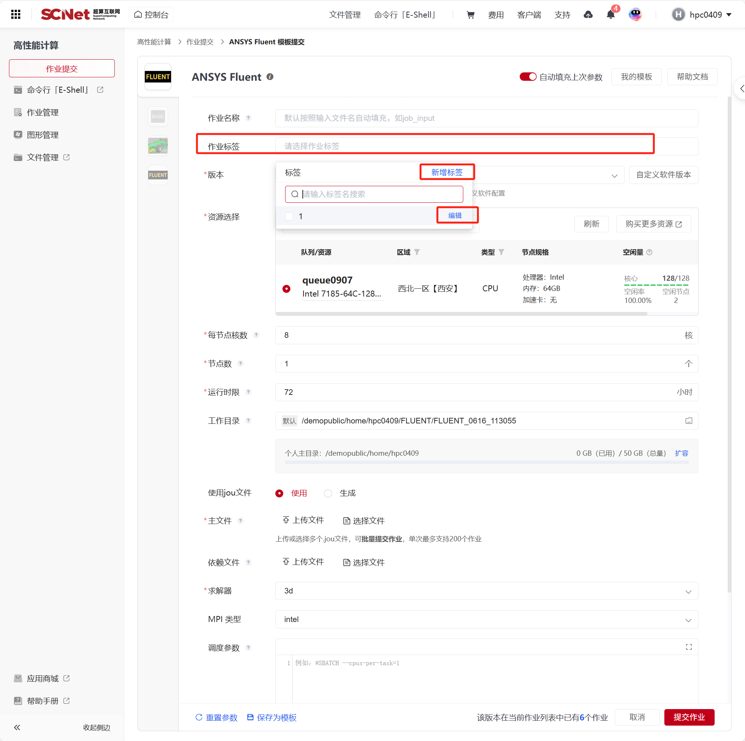Expand the 调度参数 editor to fullscreen
Screen dimensions: 745x741
click(689, 647)
